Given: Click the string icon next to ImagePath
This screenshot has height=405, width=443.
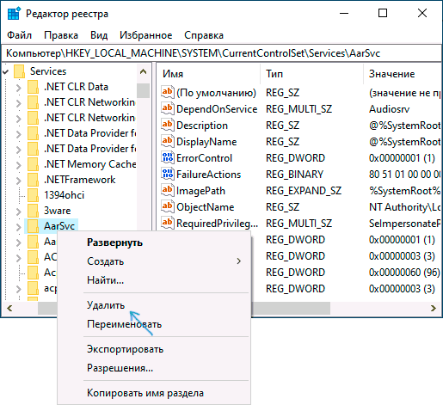Looking at the screenshot, I should [x=168, y=190].
